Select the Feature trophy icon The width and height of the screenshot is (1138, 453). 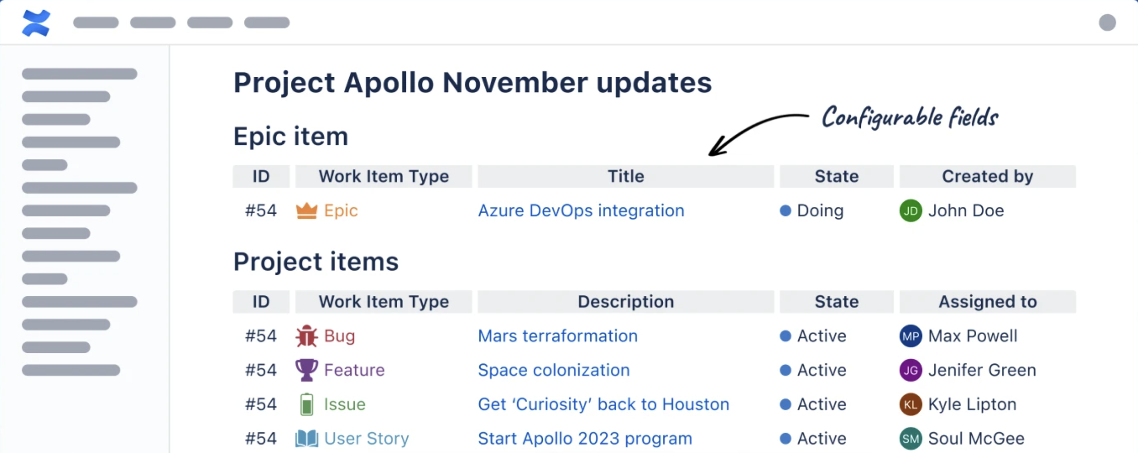[x=306, y=370]
